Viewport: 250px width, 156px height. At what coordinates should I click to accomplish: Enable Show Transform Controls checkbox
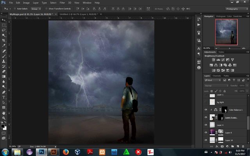[x=46, y=8]
